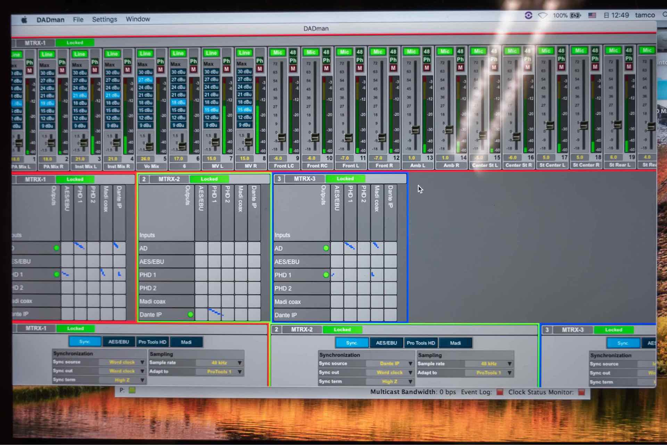Open MTRX-1 Adapt to dropdown

(220, 372)
